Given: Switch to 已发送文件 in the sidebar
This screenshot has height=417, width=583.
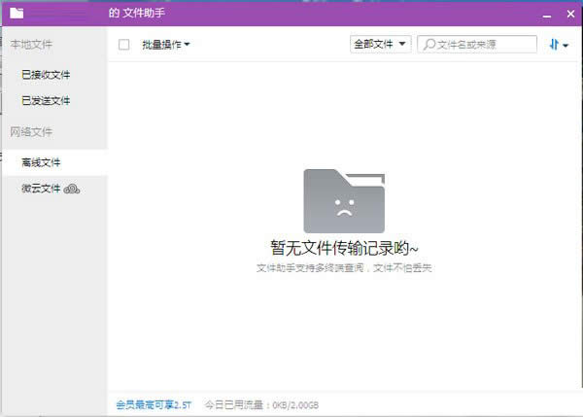Looking at the screenshot, I should [46, 100].
